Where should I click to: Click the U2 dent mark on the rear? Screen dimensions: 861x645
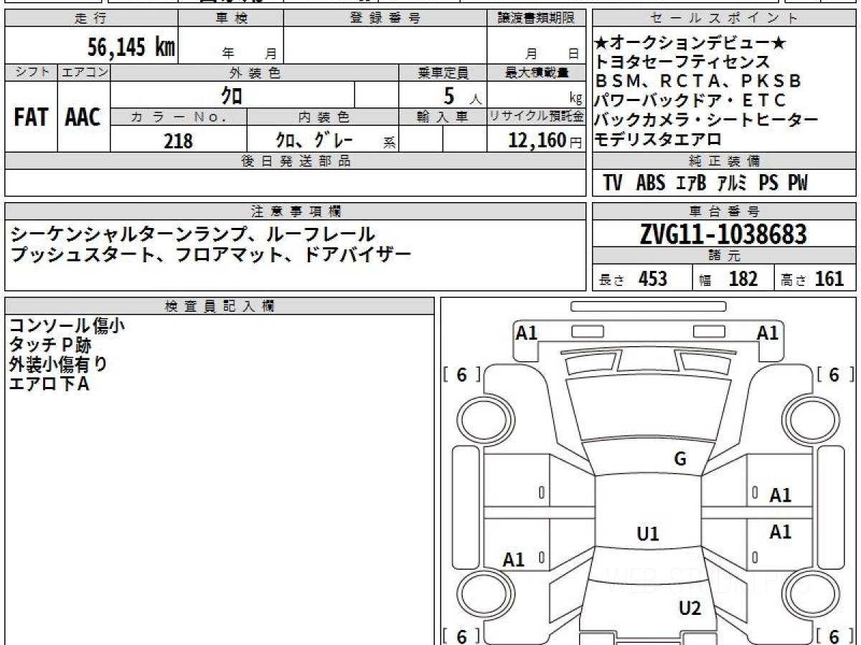690,608
